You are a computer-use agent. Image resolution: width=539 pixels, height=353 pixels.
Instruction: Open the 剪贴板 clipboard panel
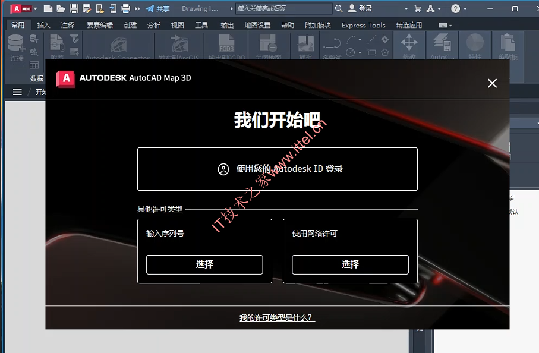508,46
